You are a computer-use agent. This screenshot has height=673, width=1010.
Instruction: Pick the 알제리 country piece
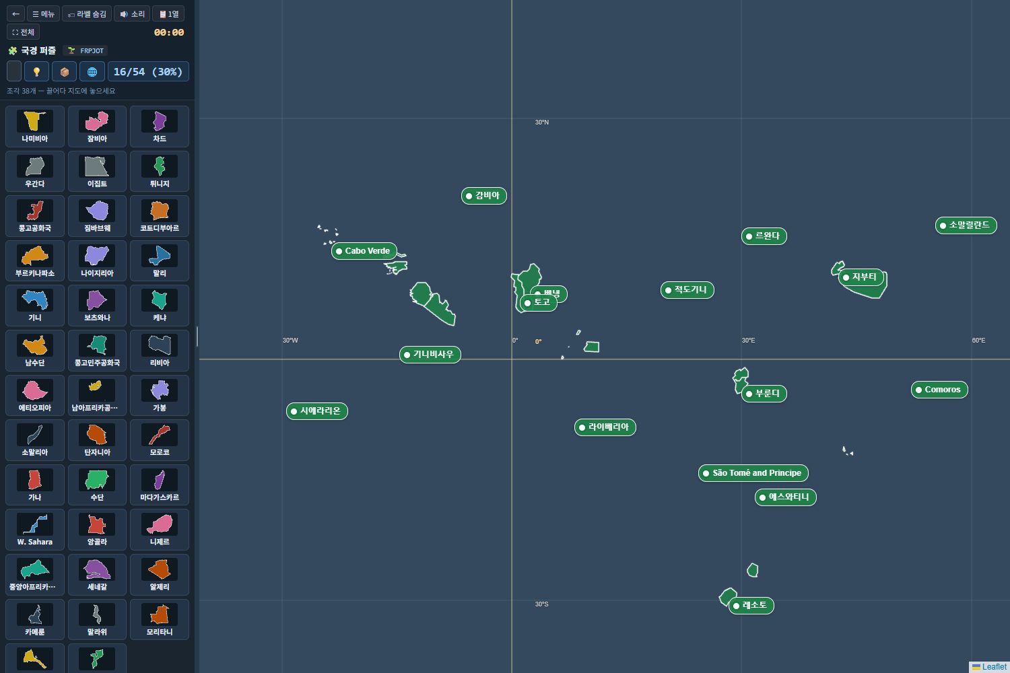point(160,575)
